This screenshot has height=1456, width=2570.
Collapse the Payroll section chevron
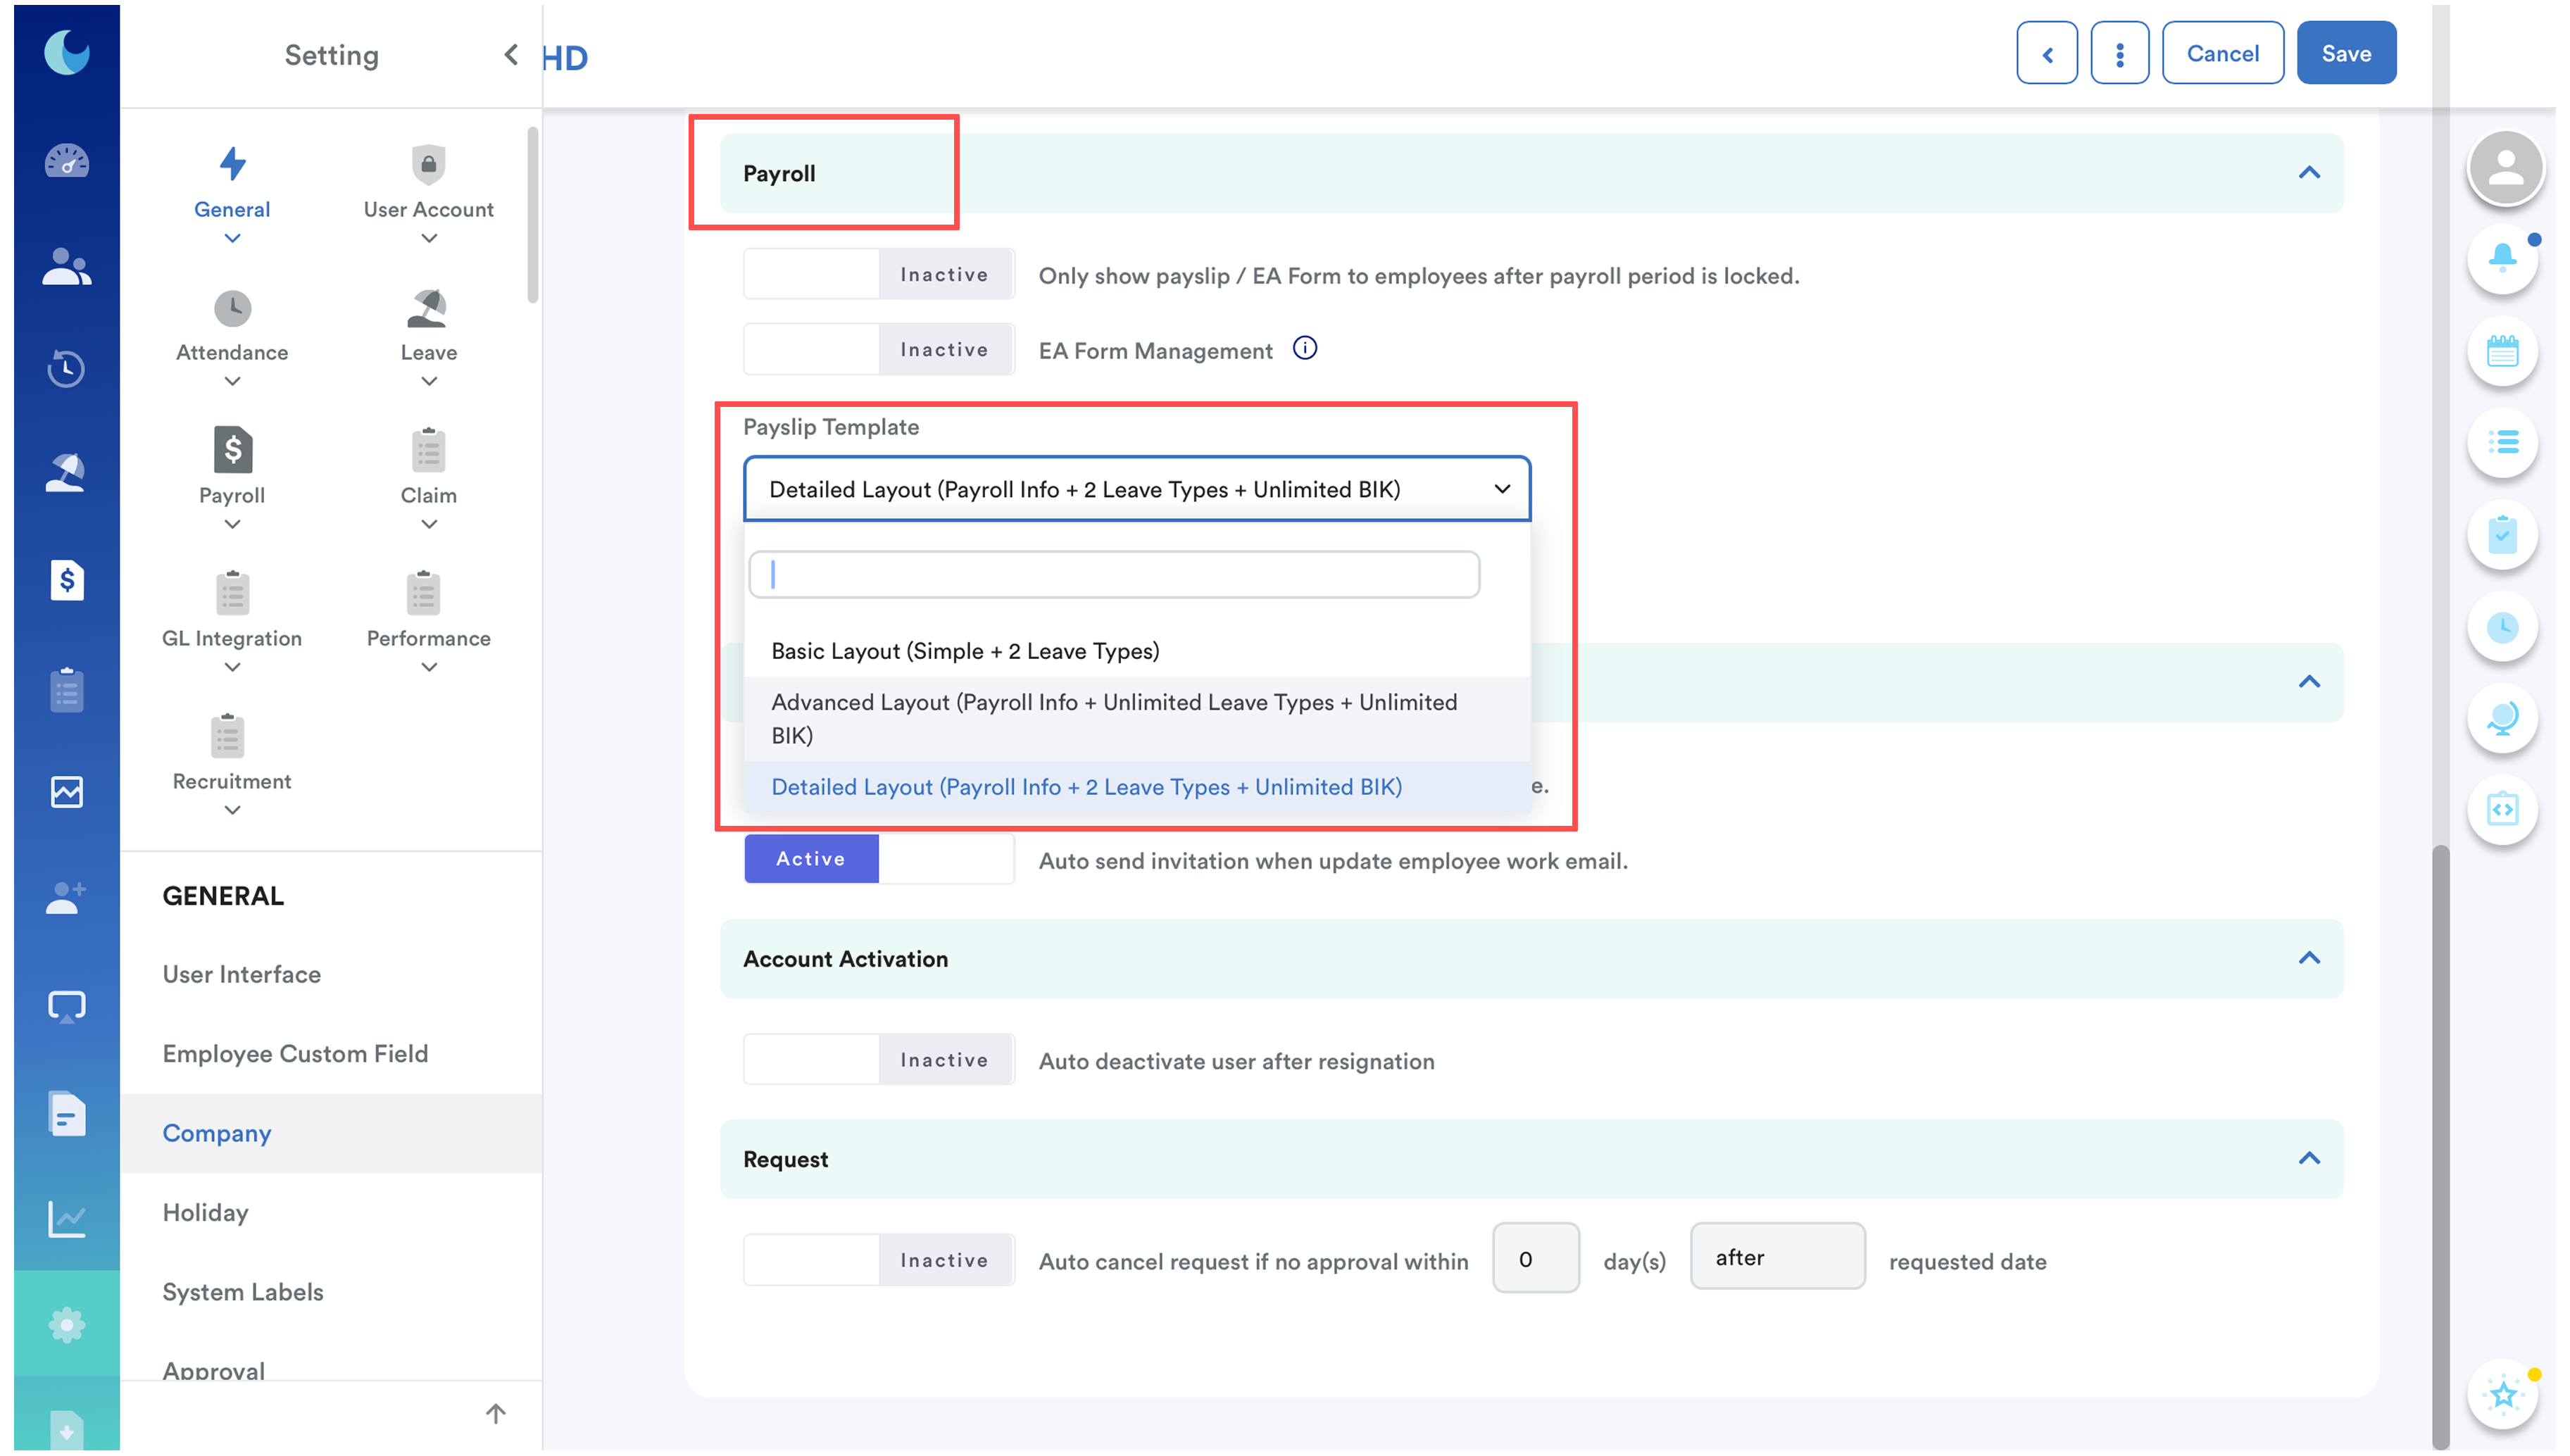click(x=2308, y=173)
